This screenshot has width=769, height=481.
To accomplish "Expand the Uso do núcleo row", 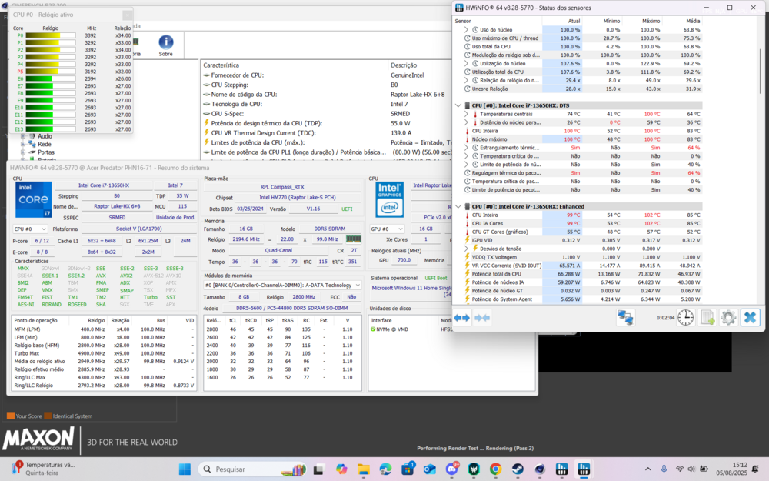I will pos(466,29).
